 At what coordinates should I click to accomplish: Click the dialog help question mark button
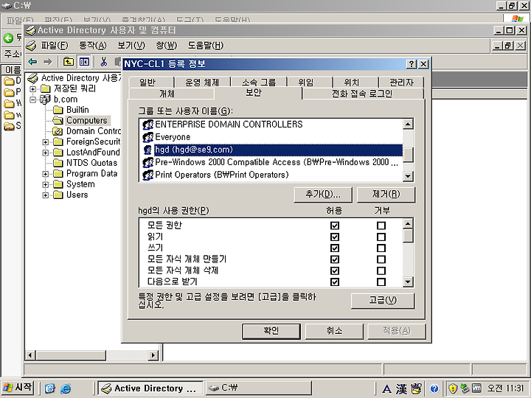[x=411, y=64]
